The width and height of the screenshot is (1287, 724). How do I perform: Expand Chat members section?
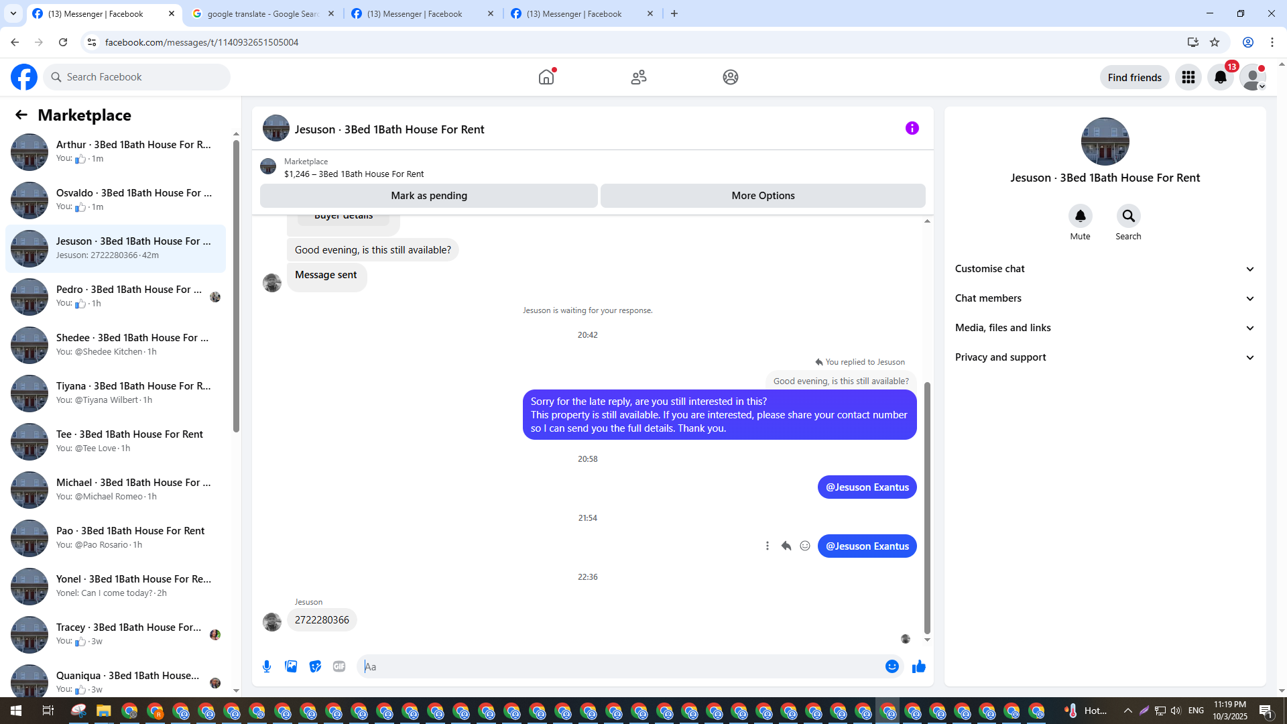click(x=1105, y=298)
